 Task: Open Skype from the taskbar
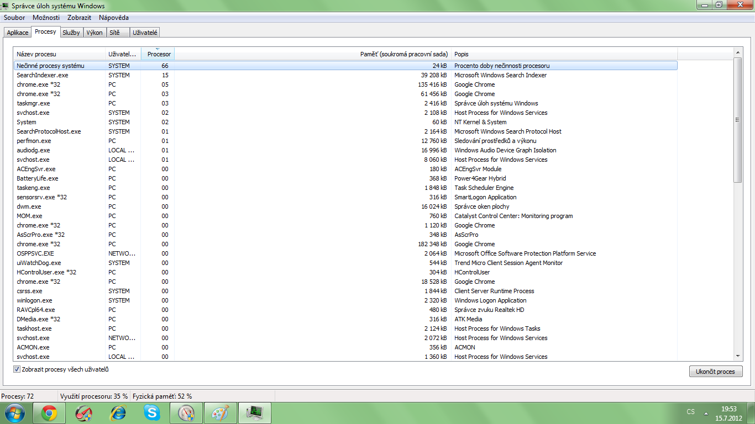click(x=152, y=412)
